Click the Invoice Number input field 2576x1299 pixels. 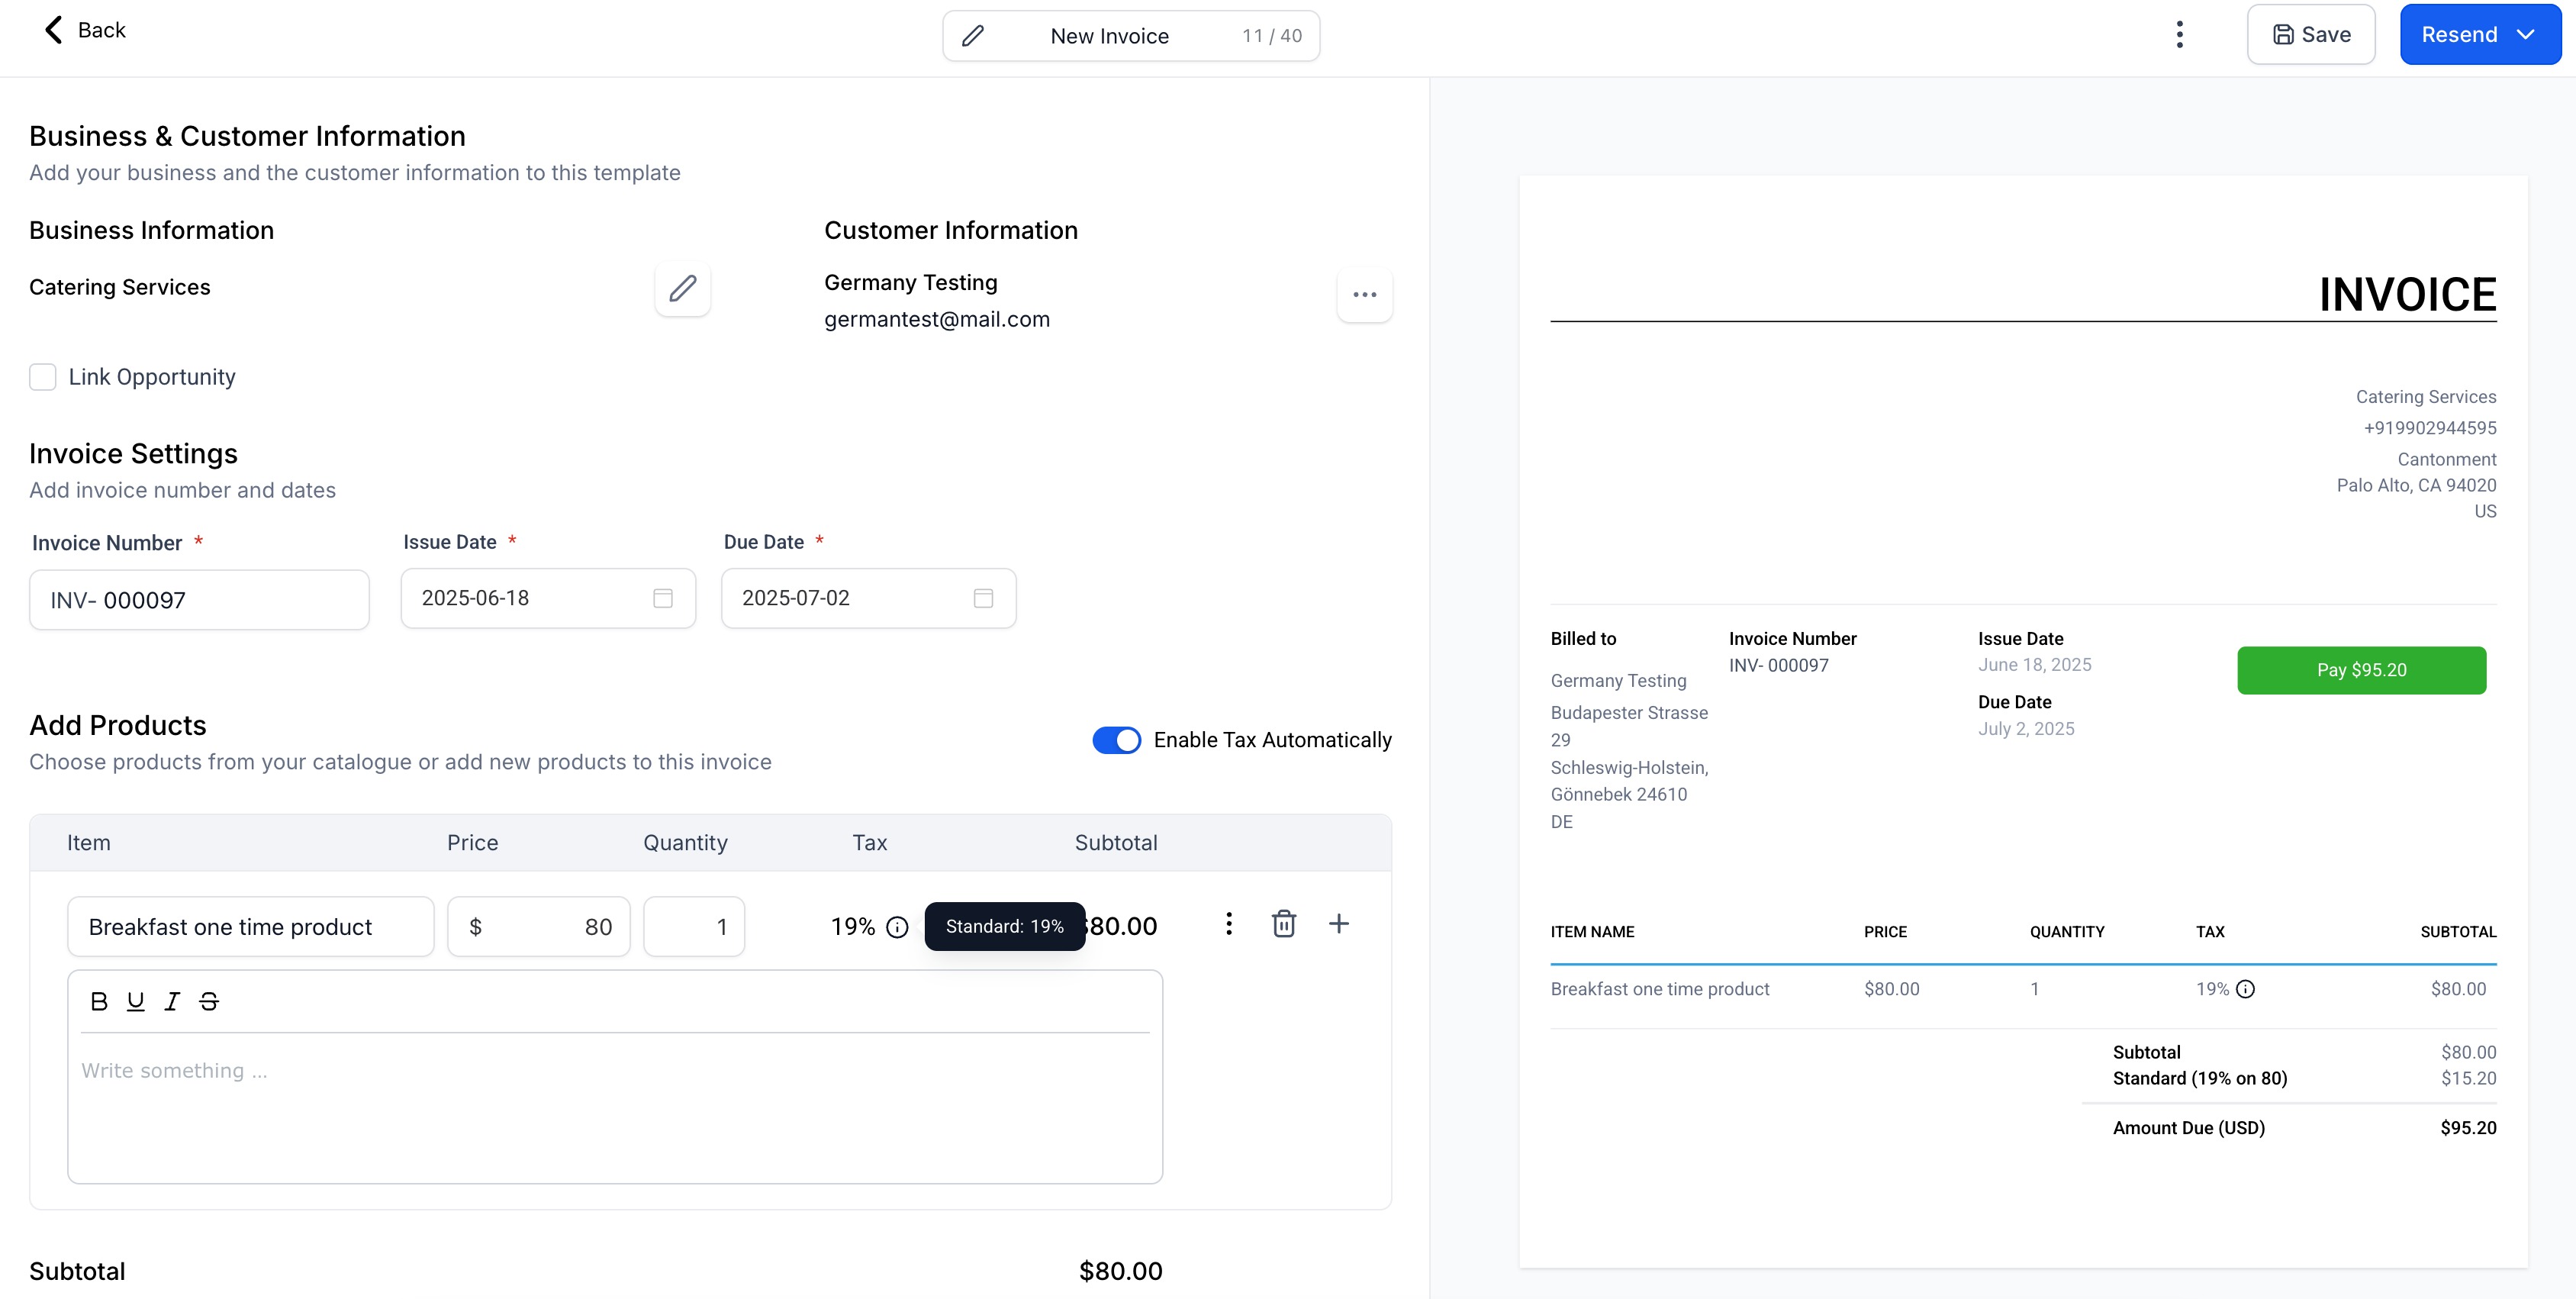coord(199,600)
